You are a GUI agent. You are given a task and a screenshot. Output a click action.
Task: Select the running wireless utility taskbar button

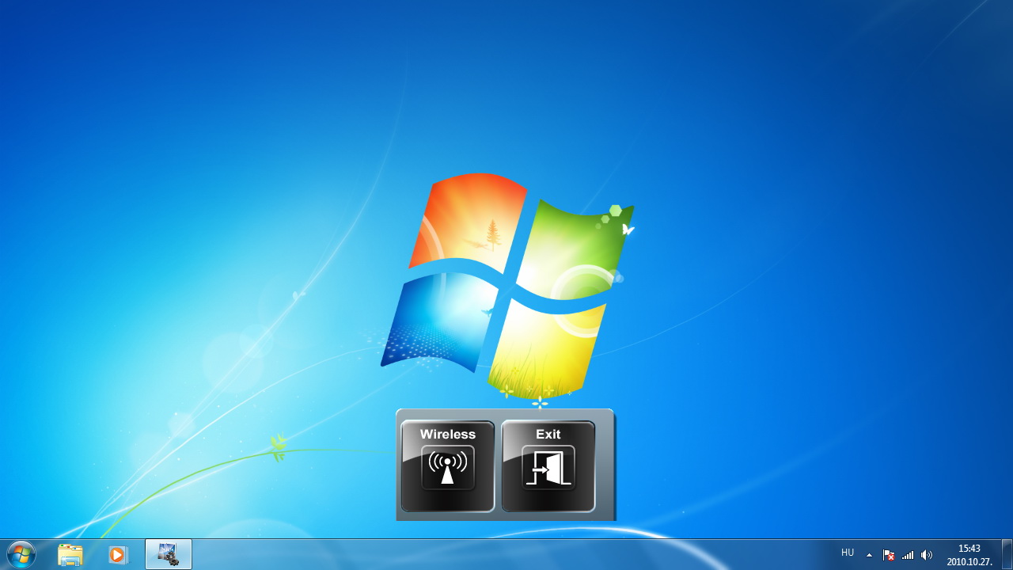tap(169, 554)
